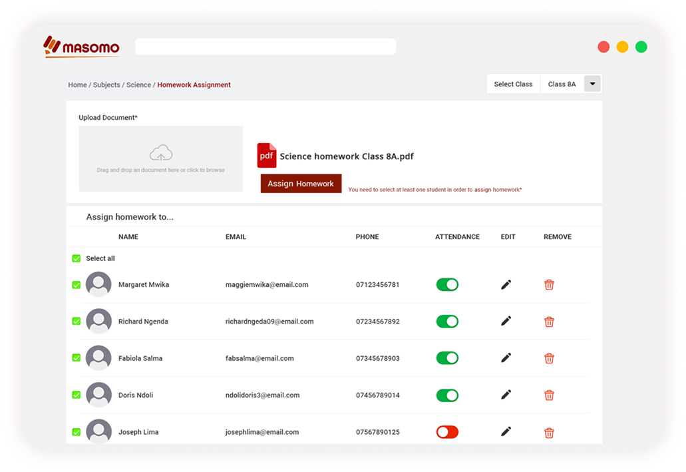Click the cloud upload icon
This screenshot has width=686, height=472.
pyautogui.click(x=160, y=154)
